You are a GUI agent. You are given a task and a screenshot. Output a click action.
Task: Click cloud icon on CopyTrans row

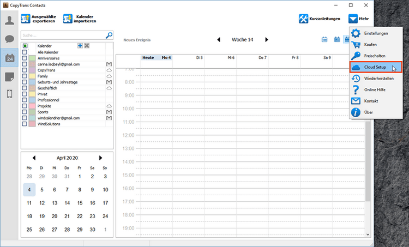109,70
